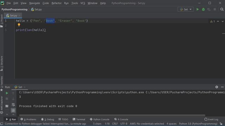Image resolution: width=225 pixels, height=126 pixels.
Task: Click PythonProgramming breadcrumb in navigation bar
Action: click(14, 9)
